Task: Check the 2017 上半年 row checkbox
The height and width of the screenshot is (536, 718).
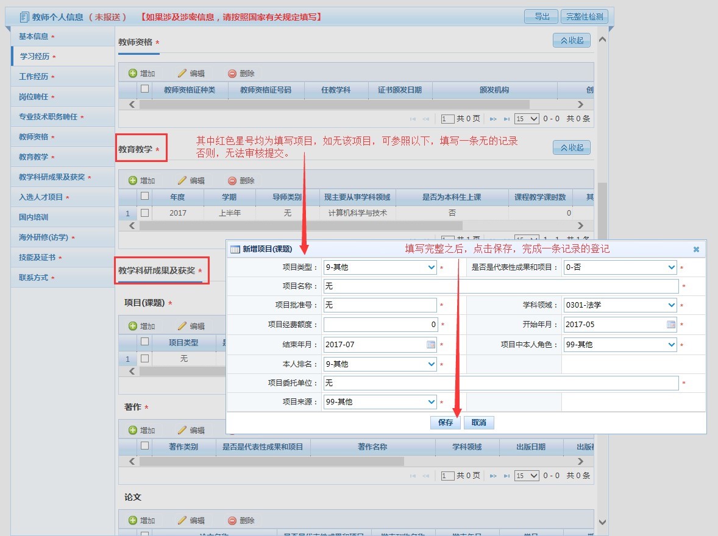Action: coord(144,213)
